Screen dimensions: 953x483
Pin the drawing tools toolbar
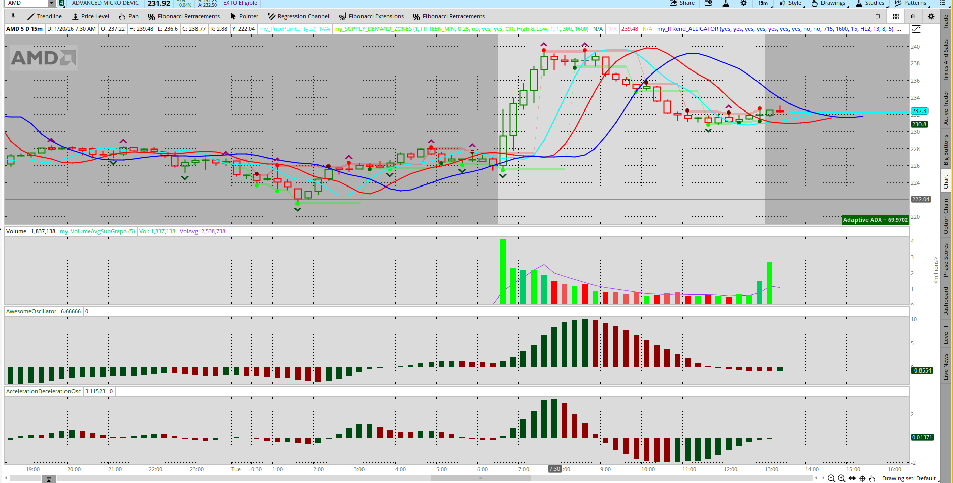click(13, 16)
